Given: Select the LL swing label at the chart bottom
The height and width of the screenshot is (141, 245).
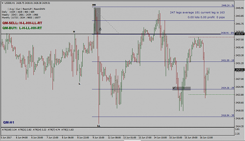Looking at the screenshot, I should coord(99,126).
